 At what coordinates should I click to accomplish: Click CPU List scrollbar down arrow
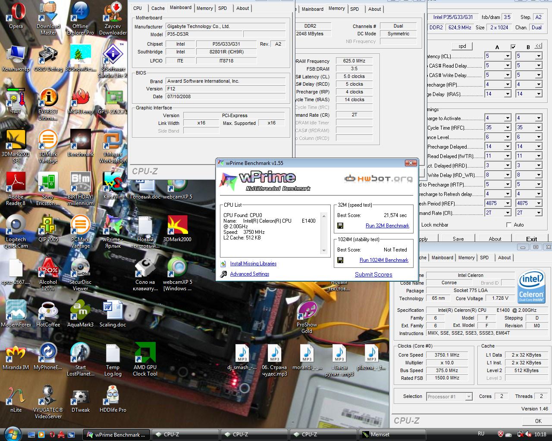324,250
